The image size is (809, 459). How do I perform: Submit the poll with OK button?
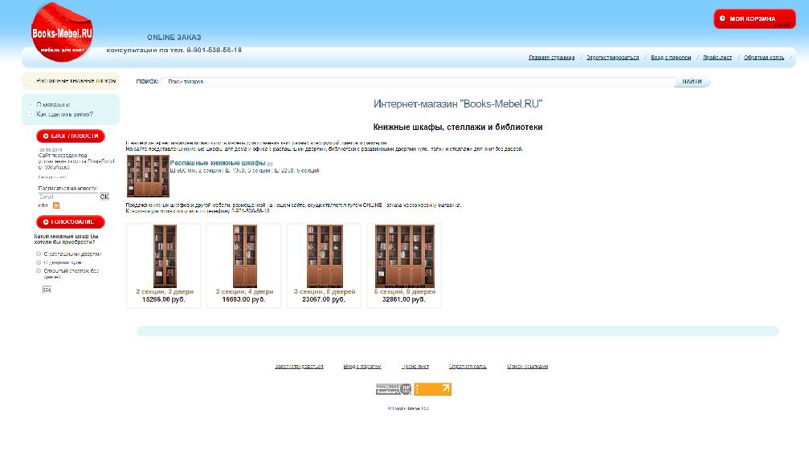(x=47, y=290)
